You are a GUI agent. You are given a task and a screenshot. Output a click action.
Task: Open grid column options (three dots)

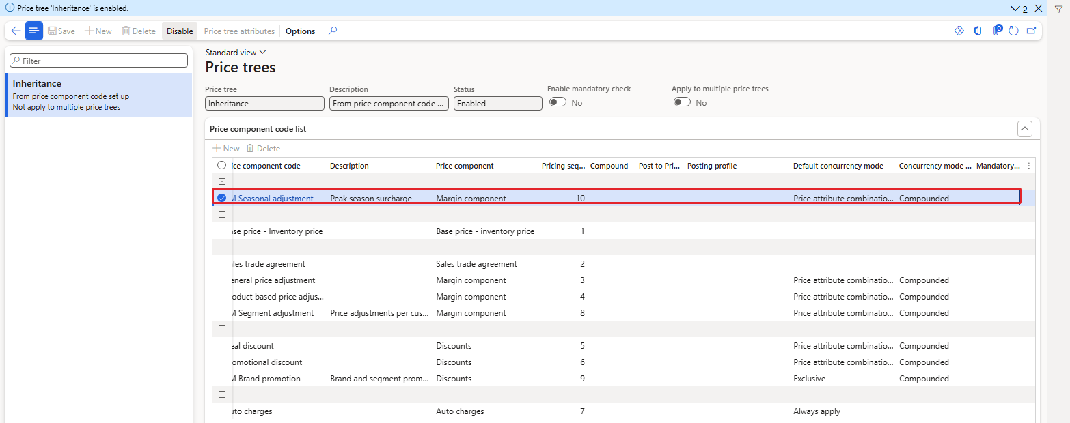pos(1029,166)
